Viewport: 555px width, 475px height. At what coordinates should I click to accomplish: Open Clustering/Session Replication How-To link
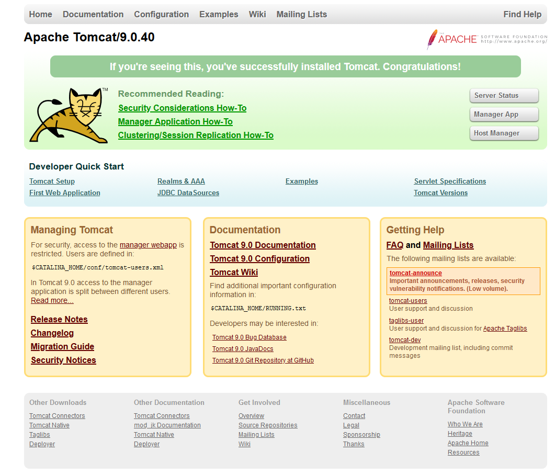point(196,135)
